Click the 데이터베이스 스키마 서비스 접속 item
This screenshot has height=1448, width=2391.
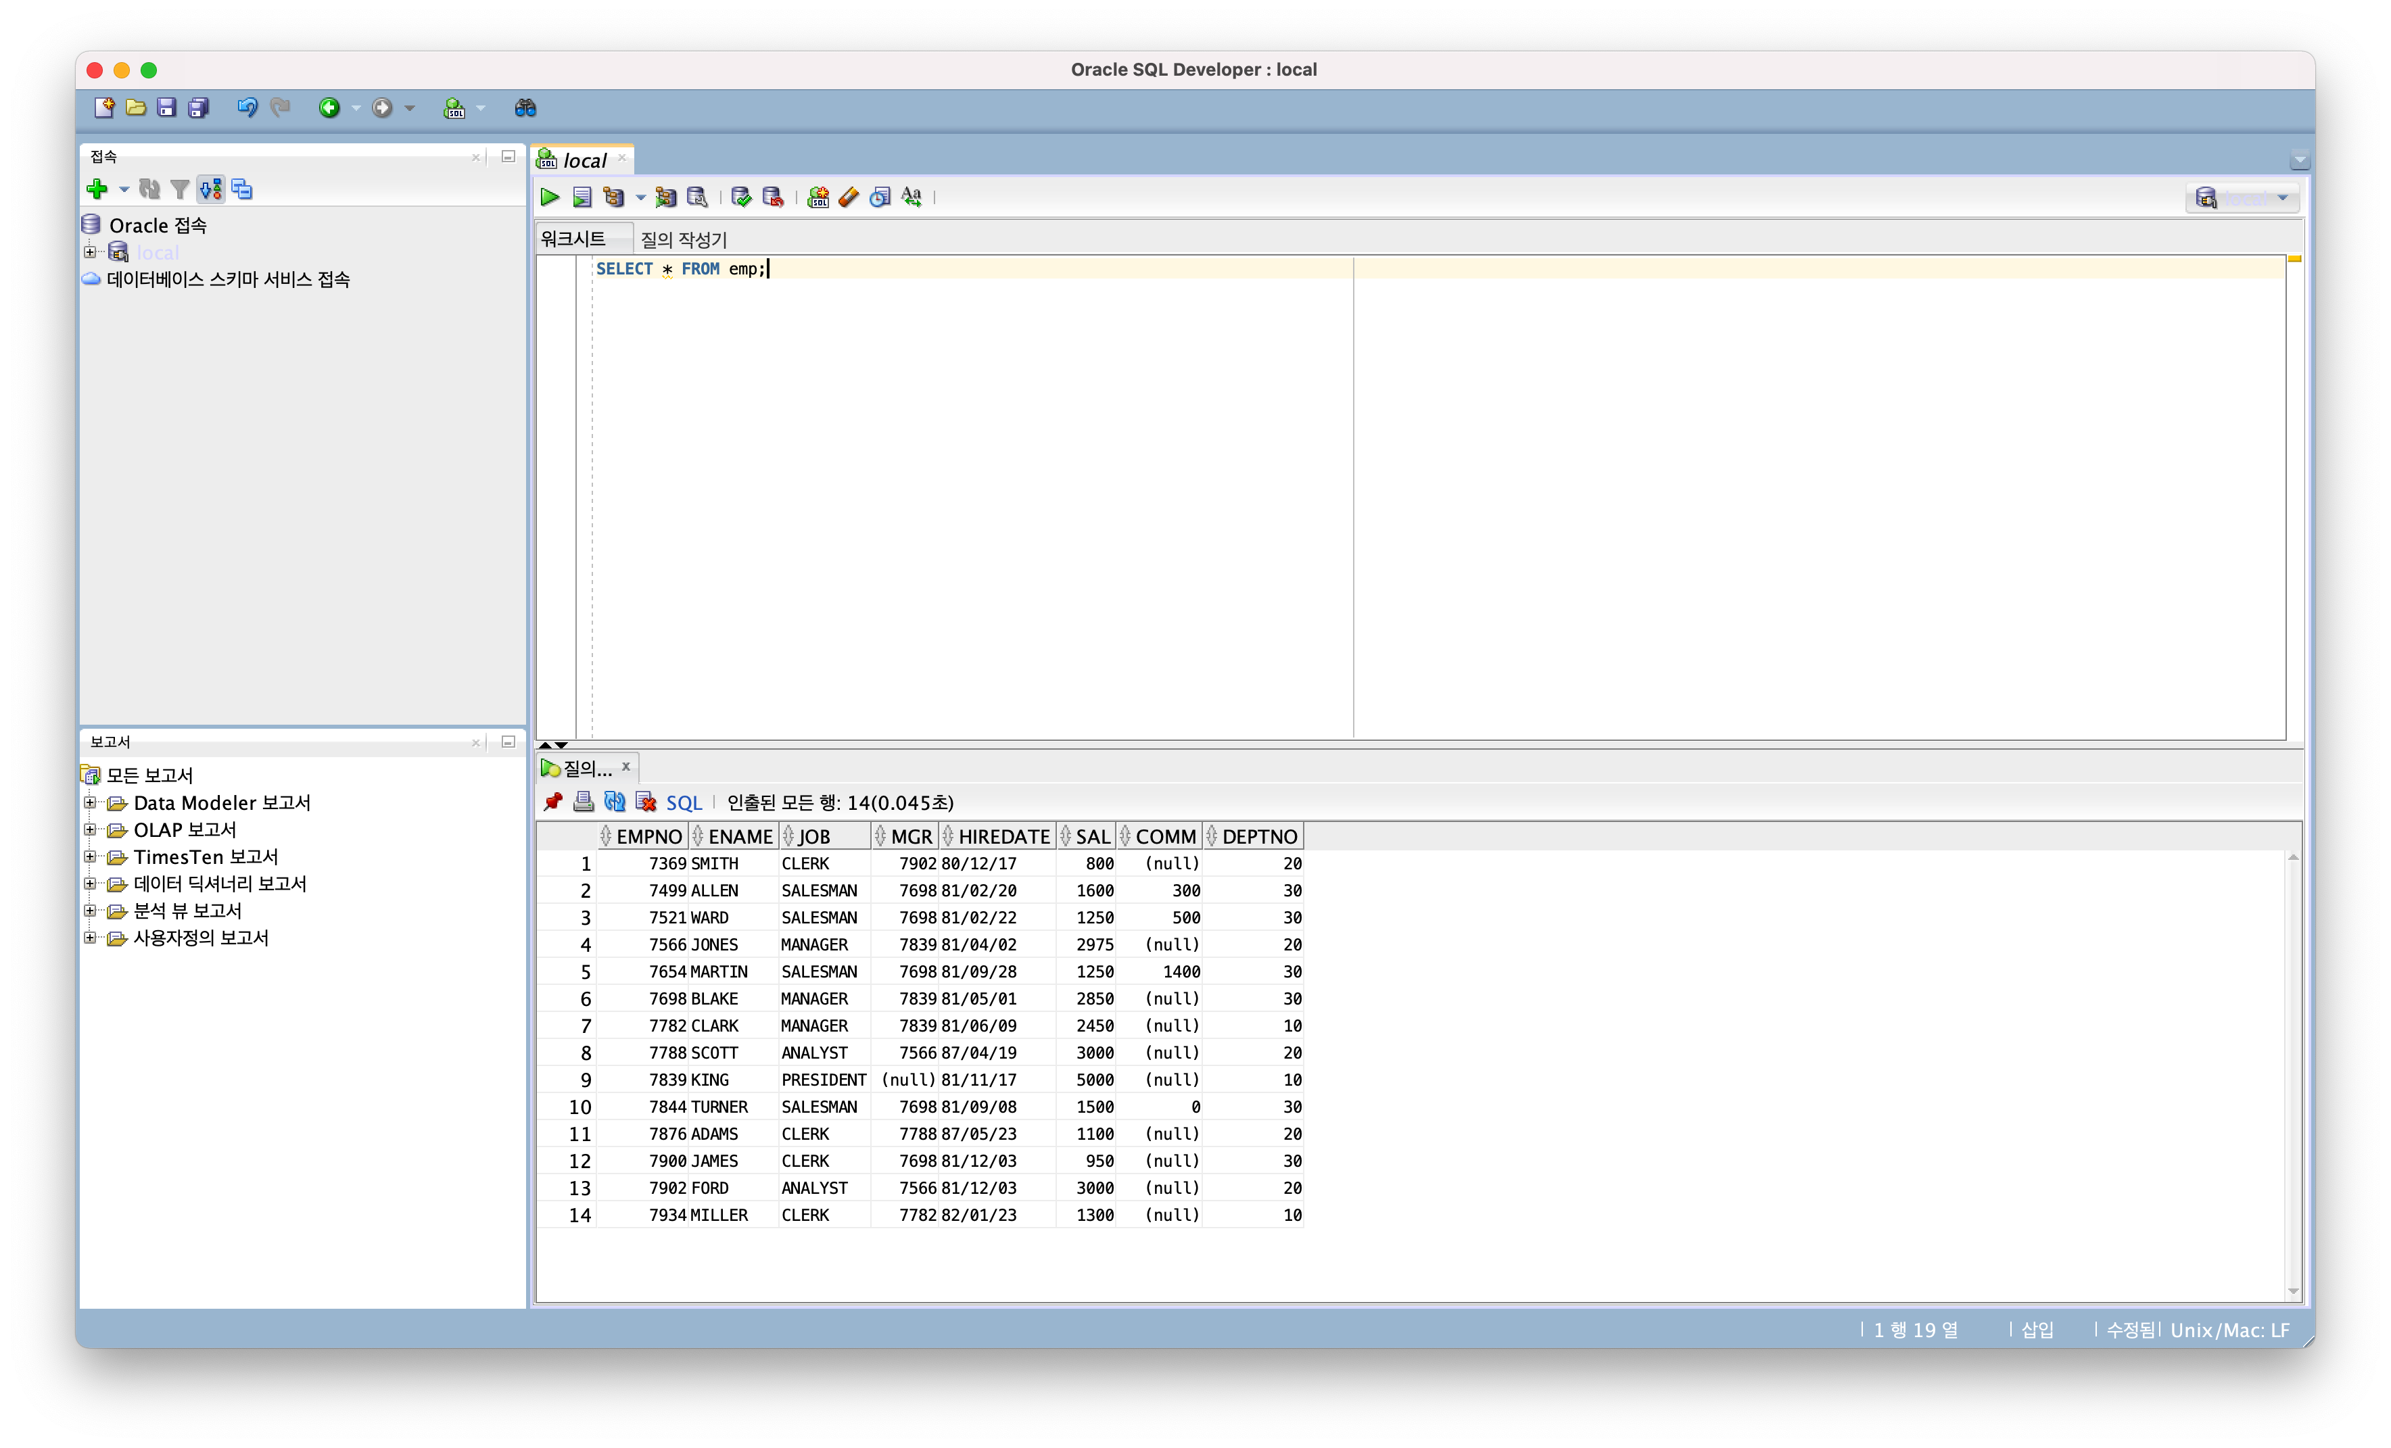[228, 279]
